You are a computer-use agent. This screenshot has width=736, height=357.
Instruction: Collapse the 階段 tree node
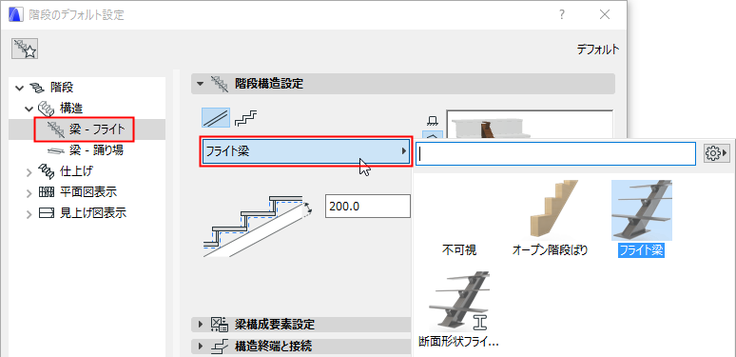(x=20, y=88)
